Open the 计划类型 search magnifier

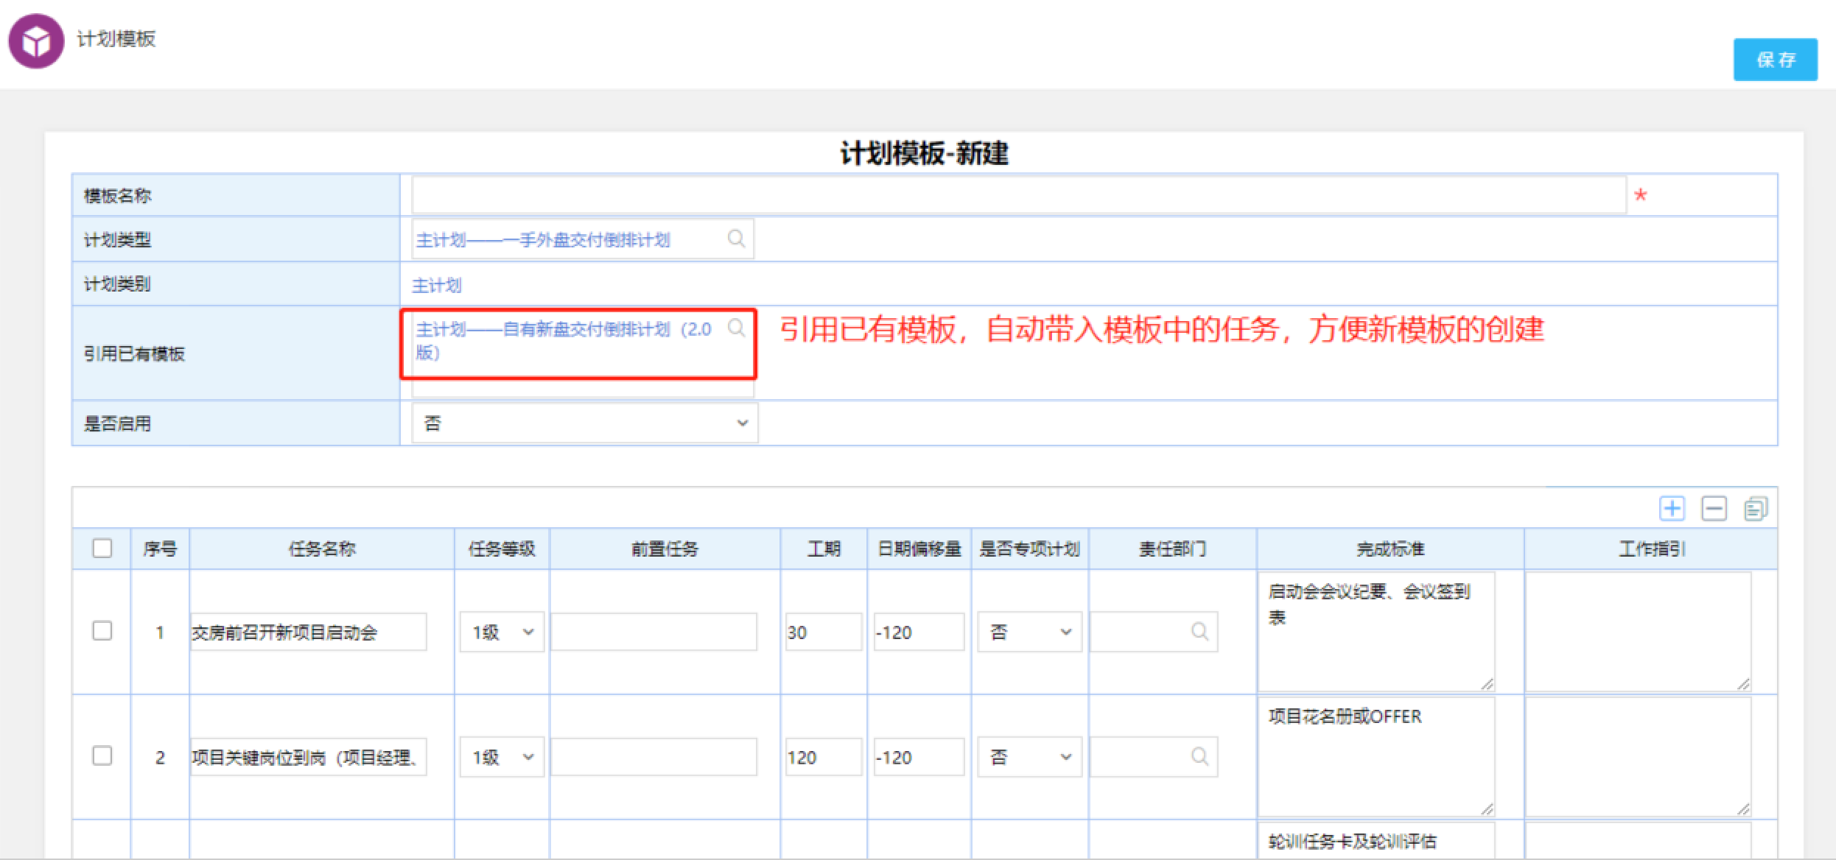pos(736,239)
